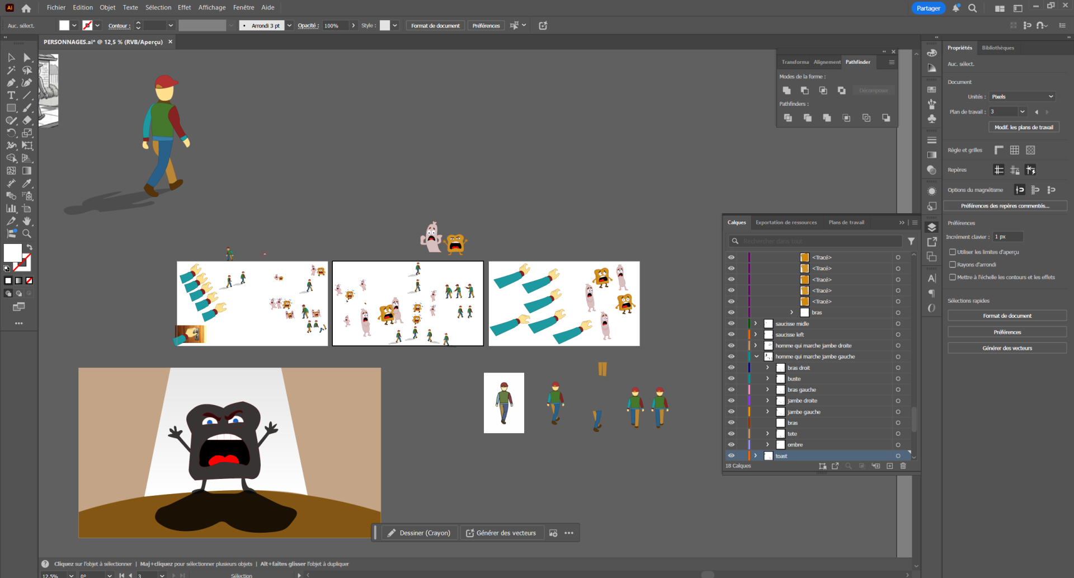This screenshot has width=1074, height=578.
Task: Hide the 'toast' layer eye icon
Action: 731,456
